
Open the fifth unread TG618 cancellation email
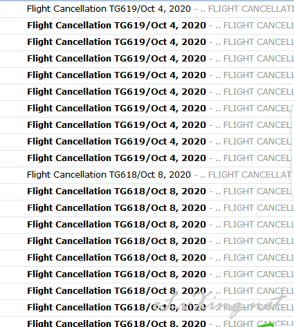pos(147,258)
